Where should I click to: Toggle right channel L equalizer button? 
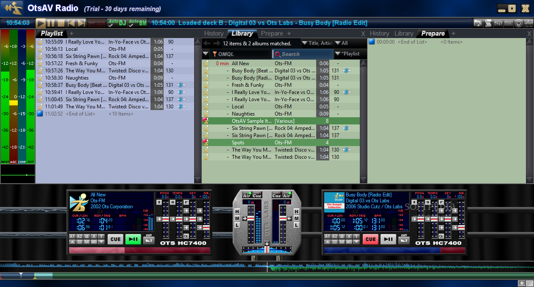[x=297, y=225]
